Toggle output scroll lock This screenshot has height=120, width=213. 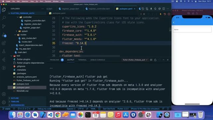point(155,60)
